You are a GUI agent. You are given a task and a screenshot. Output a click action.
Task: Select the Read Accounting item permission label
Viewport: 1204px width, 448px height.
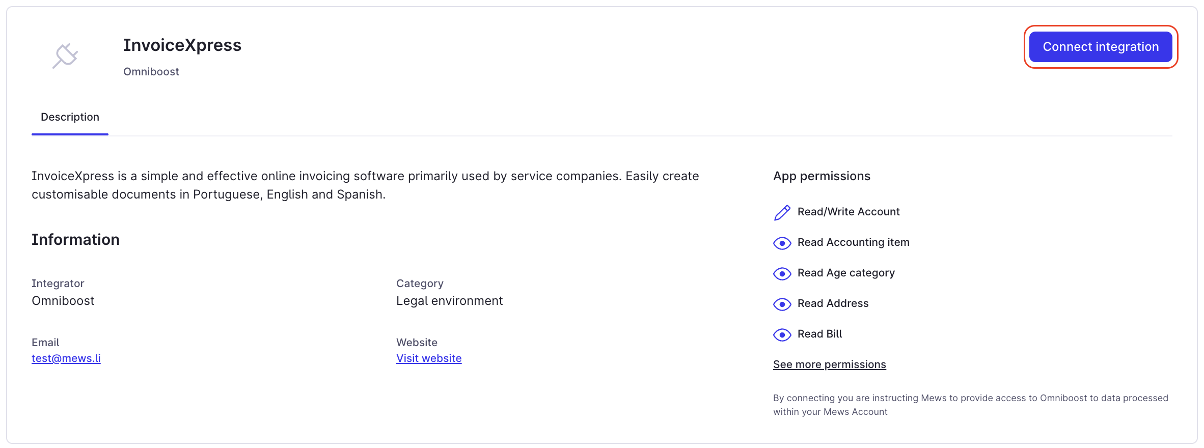(x=854, y=242)
